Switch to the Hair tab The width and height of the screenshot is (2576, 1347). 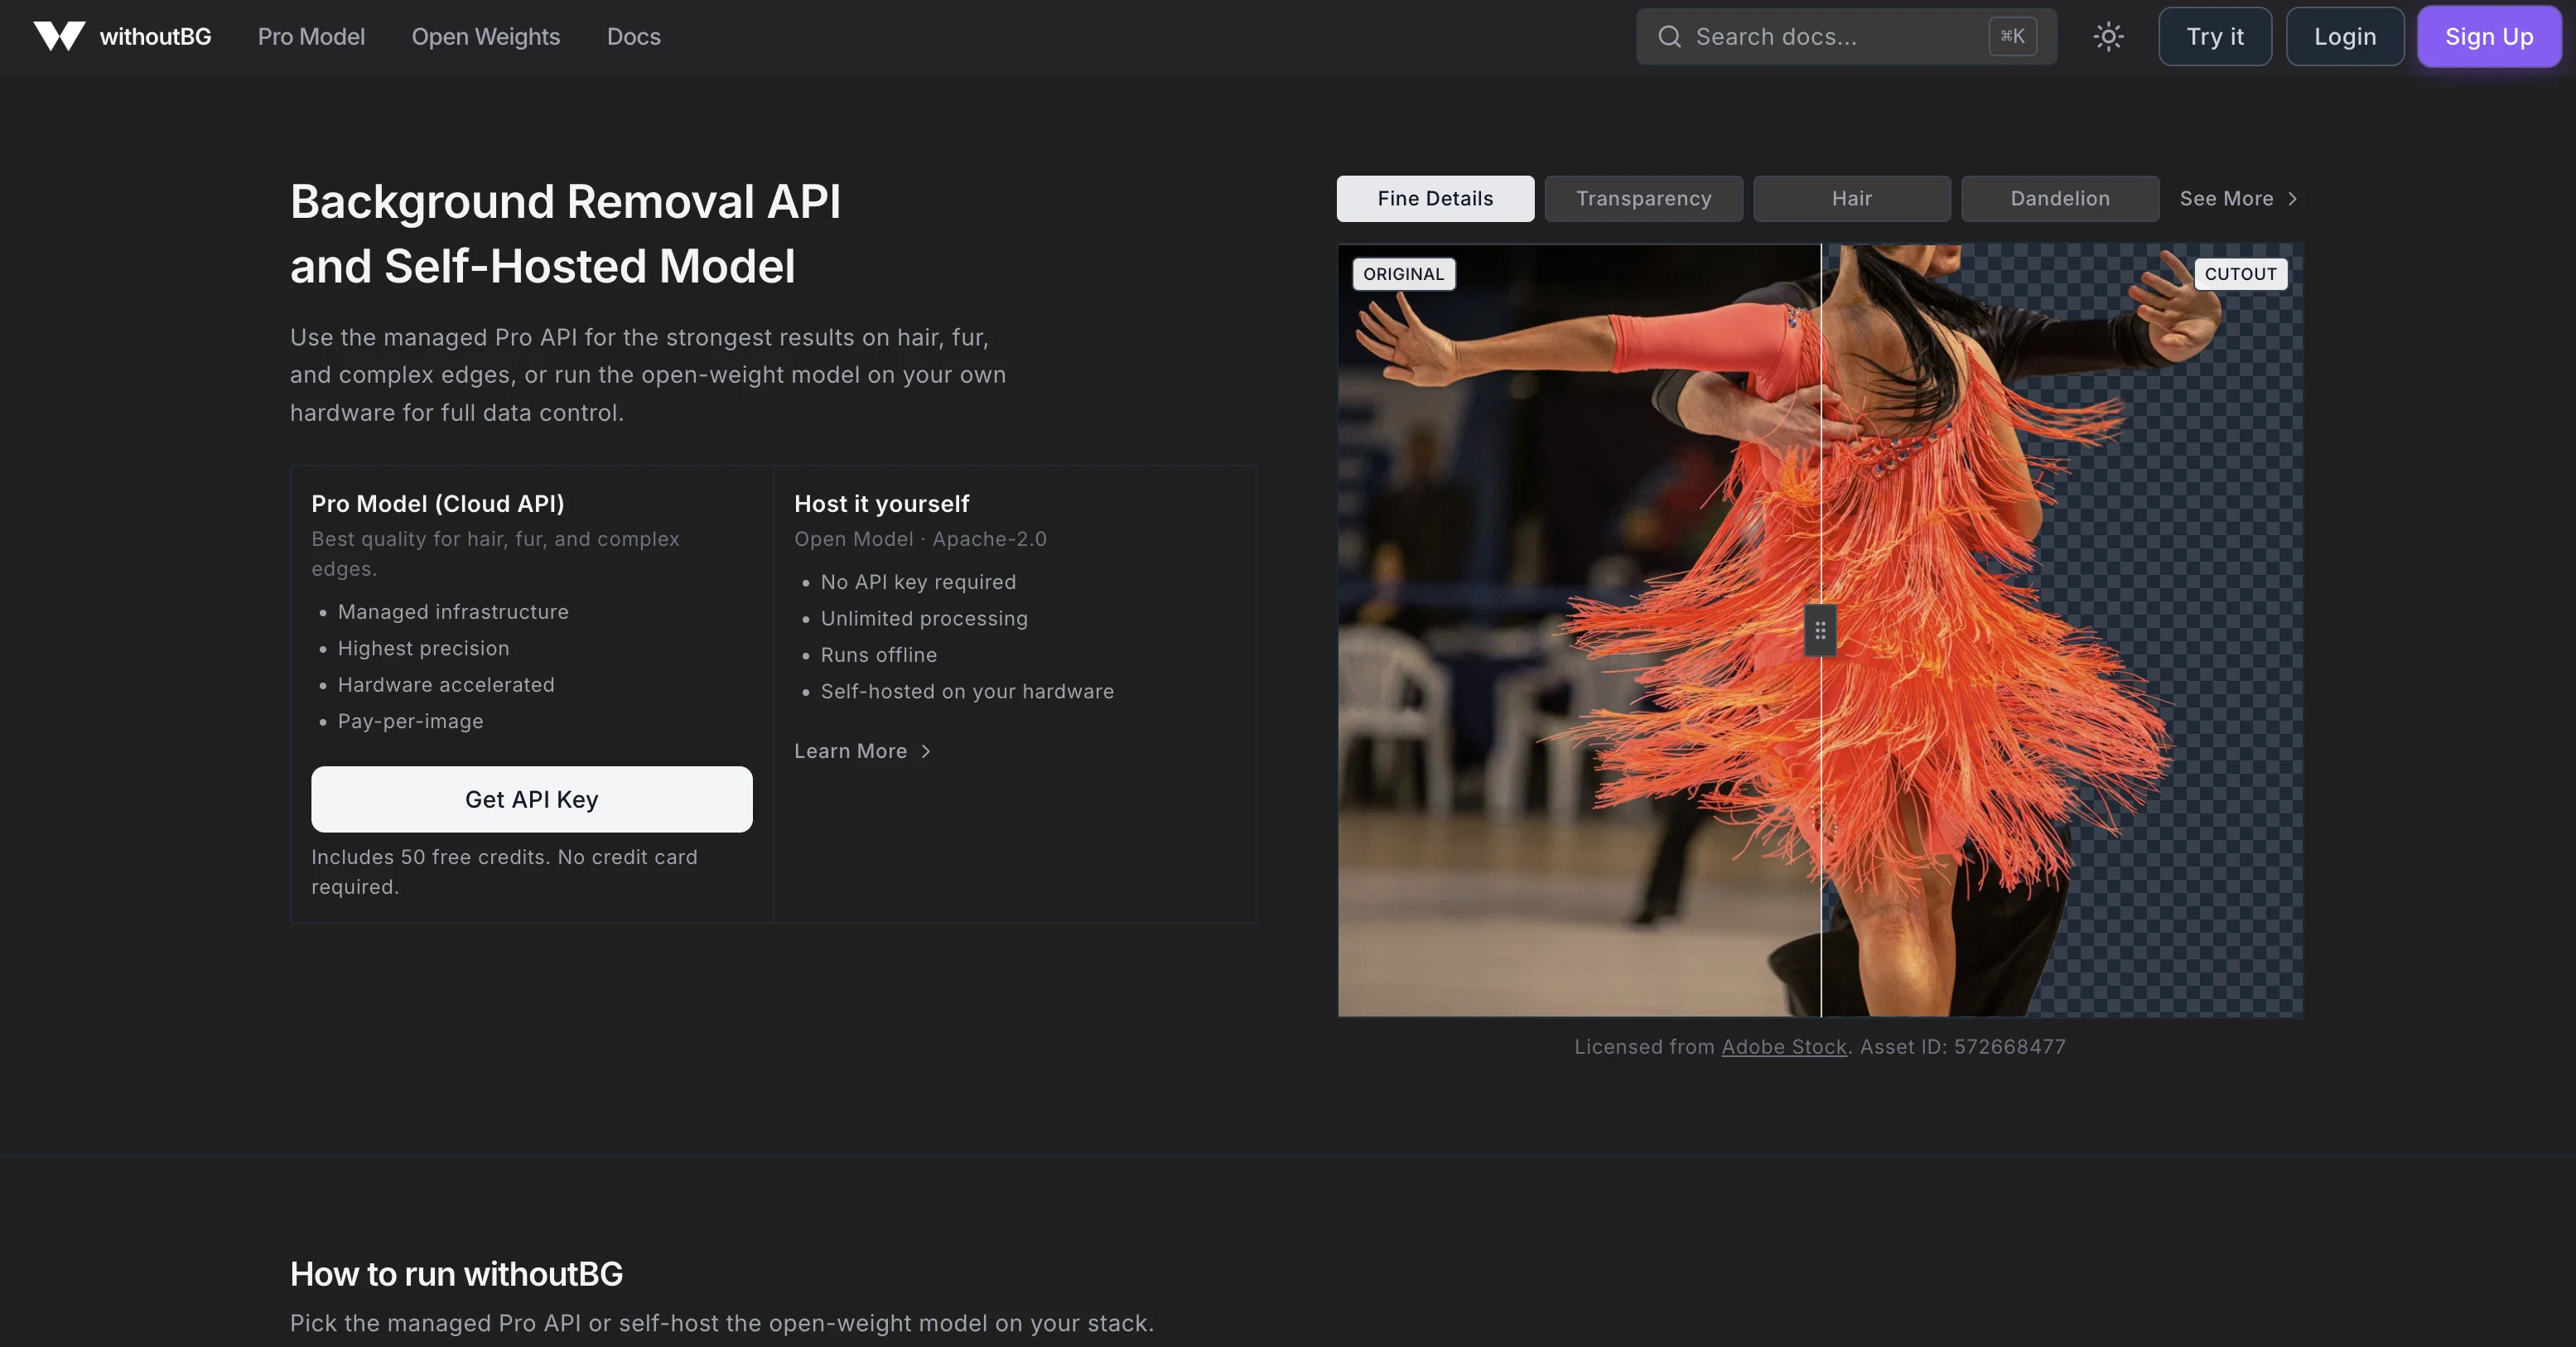click(x=1852, y=199)
